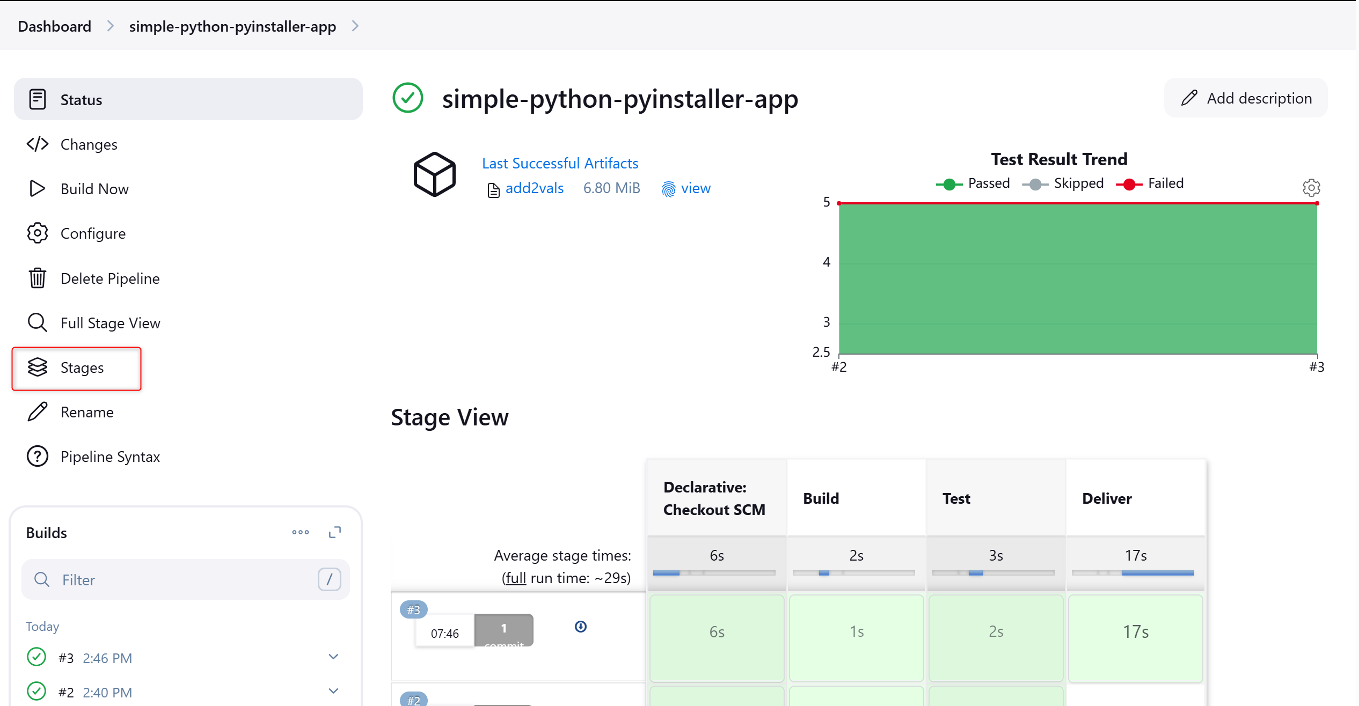
Task: Expand build #2 dropdown chevron
Action: (x=333, y=692)
